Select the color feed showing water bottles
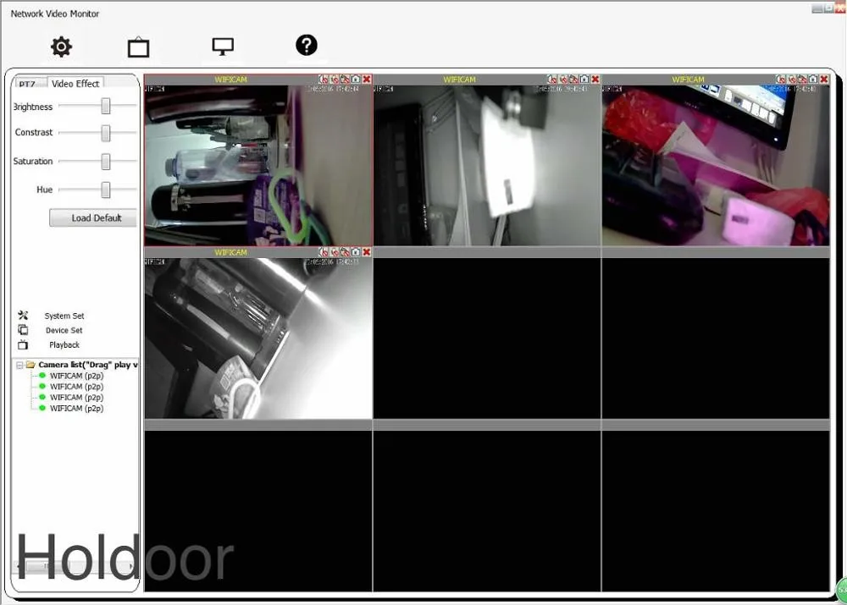This screenshot has height=605, width=847. pyautogui.click(x=258, y=165)
